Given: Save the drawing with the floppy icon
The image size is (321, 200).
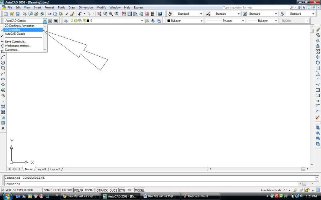Looking at the screenshot, I should coord(18,14).
